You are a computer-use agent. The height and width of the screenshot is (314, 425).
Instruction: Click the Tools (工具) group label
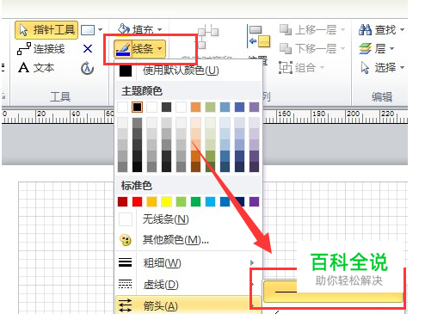[60, 97]
